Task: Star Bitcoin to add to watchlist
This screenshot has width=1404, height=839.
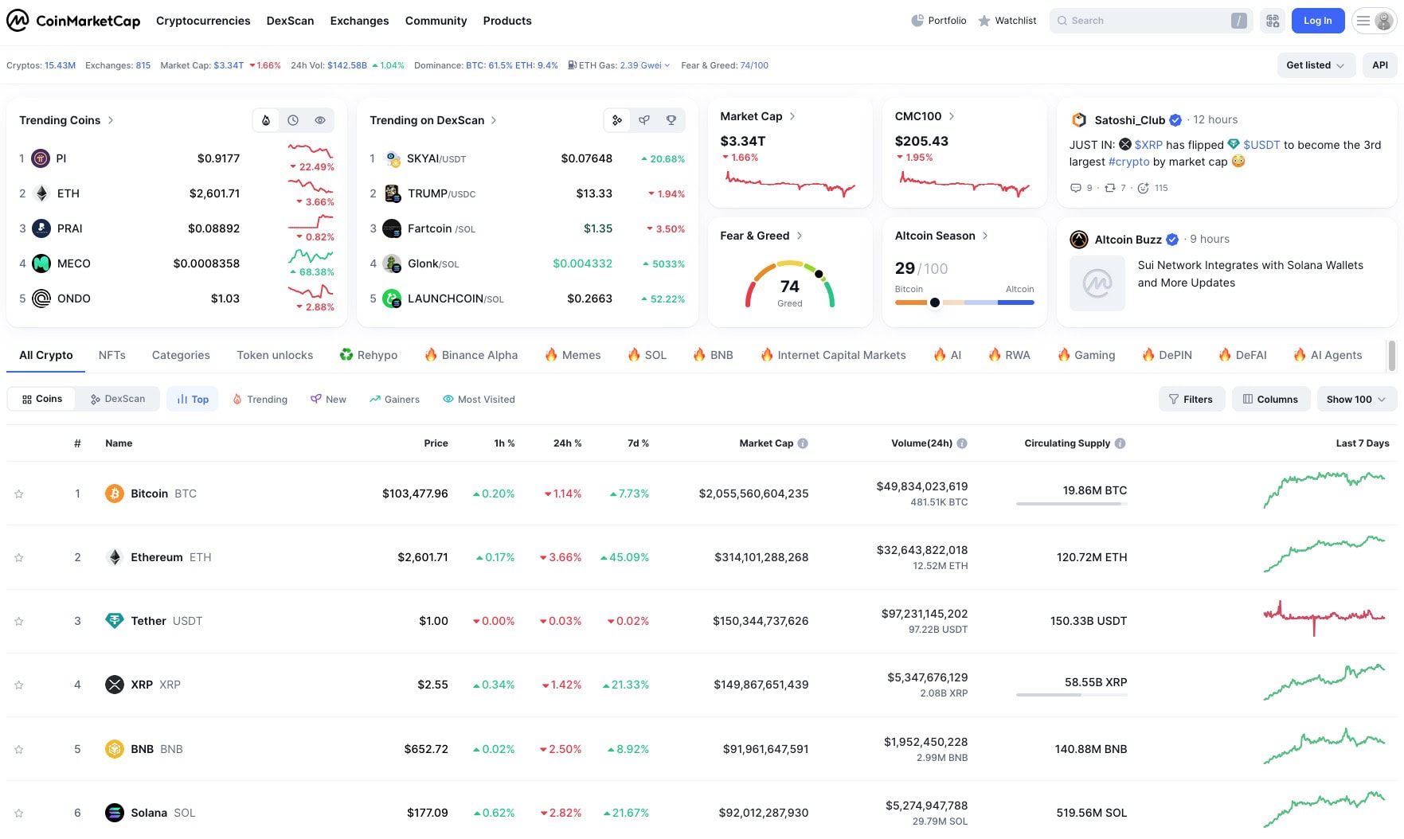Action: click(x=19, y=494)
